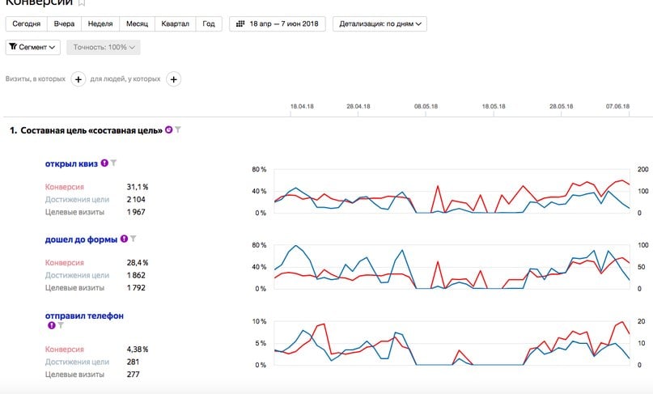This screenshot has width=653, height=394.
Task: Open the "Детализация: по дням" dropdown
Action: click(380, 24)
